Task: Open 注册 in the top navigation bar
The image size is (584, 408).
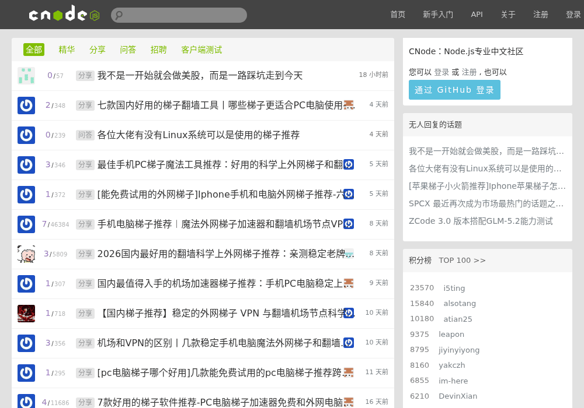Action: [x=541, y=15]
